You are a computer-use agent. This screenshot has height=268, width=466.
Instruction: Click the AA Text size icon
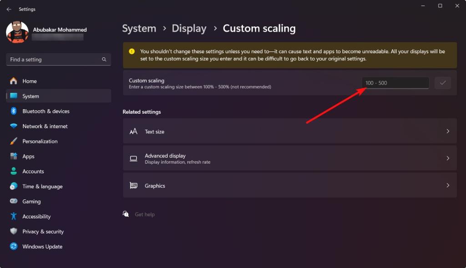click(x=133, y=131)
